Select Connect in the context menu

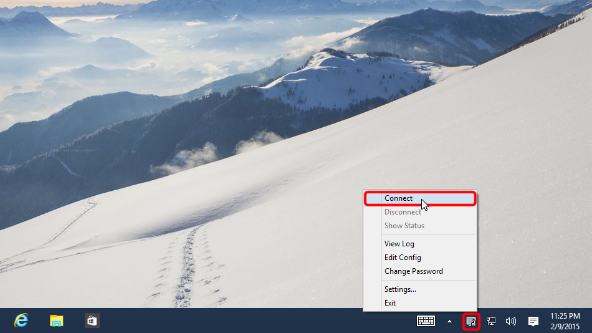pos(399,198)
